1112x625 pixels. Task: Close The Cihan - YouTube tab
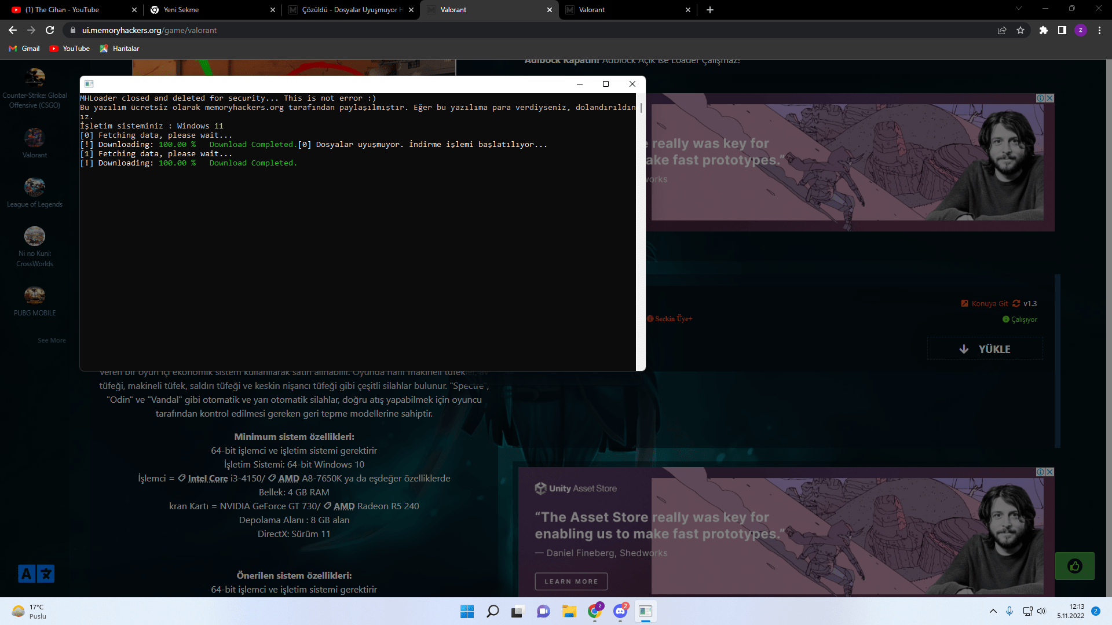[134, 10]
